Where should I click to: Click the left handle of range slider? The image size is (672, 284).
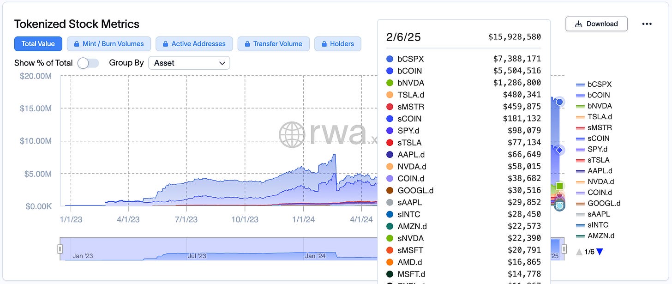60,249
